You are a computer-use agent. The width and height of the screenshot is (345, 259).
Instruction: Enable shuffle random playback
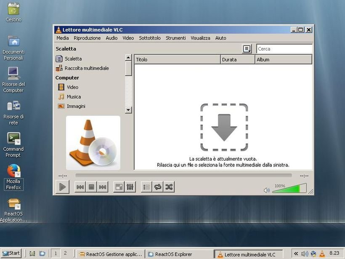[x=169, y=187]
